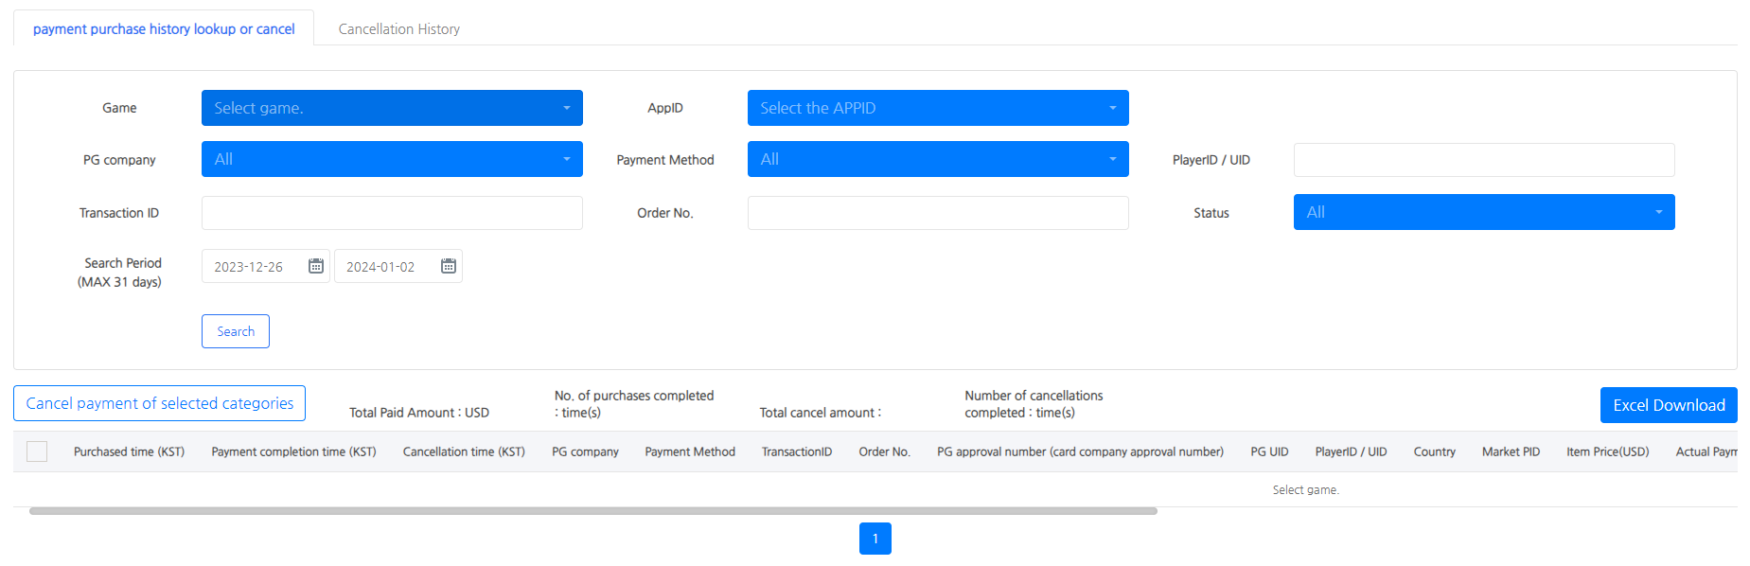Expand the Payment Method dropdown
This screenshot has width=1750, height=566.
pos(938,159)
